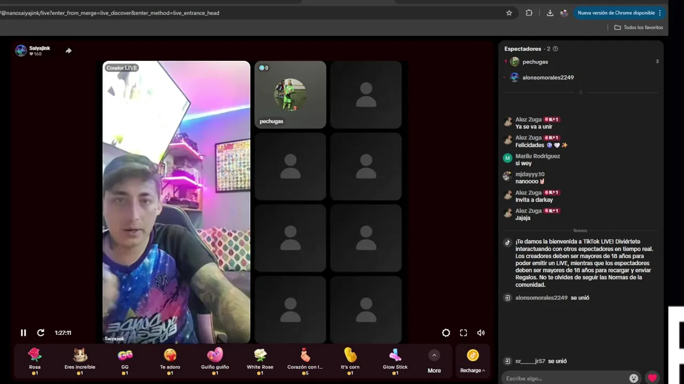Send the GG gift
Image resolution: width=684 pixels, height=384 pixels.
point(125,361)
